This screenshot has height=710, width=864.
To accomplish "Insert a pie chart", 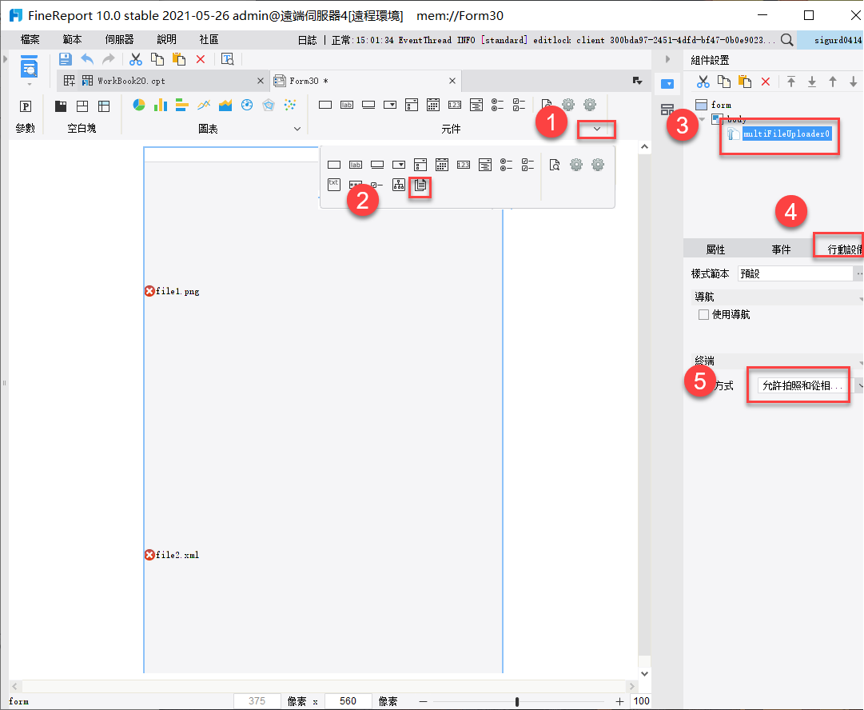I will coord(139,105).
